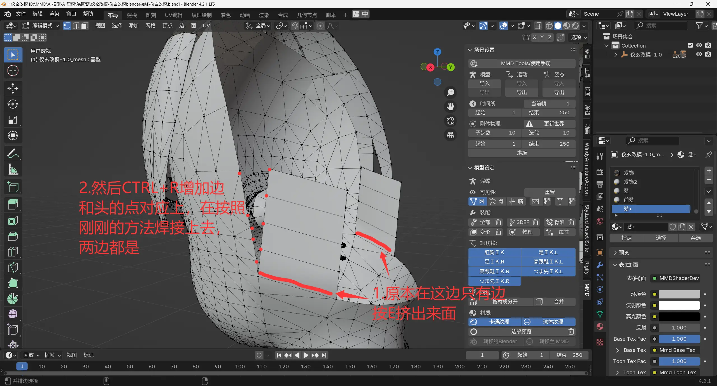Click the 漫射颜色 white color swatch
The width and height of the screenshot is (717, 386).
click(679, 305)
